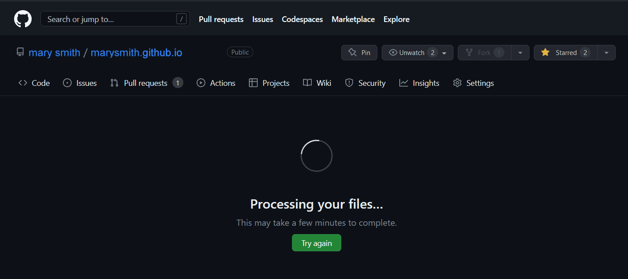Focus the 'Search or jump to...' field

pos(115,19)
